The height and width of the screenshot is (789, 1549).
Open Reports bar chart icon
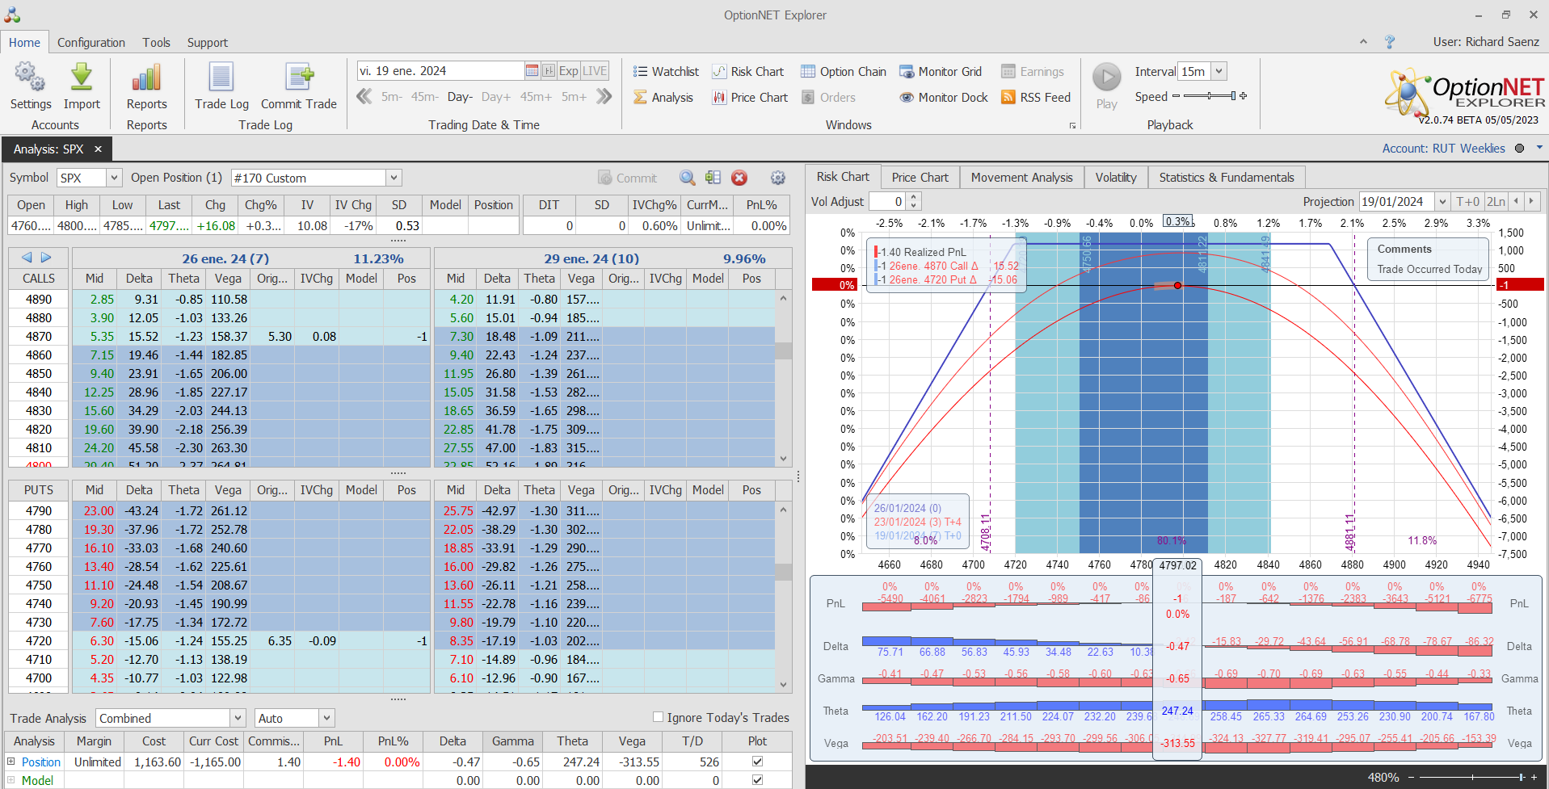pos(146,78)
